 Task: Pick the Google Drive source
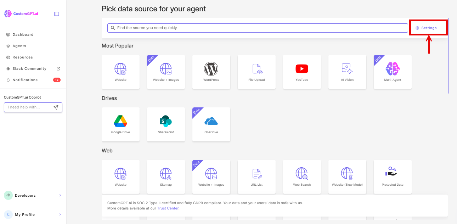click(x=120, y=124)
